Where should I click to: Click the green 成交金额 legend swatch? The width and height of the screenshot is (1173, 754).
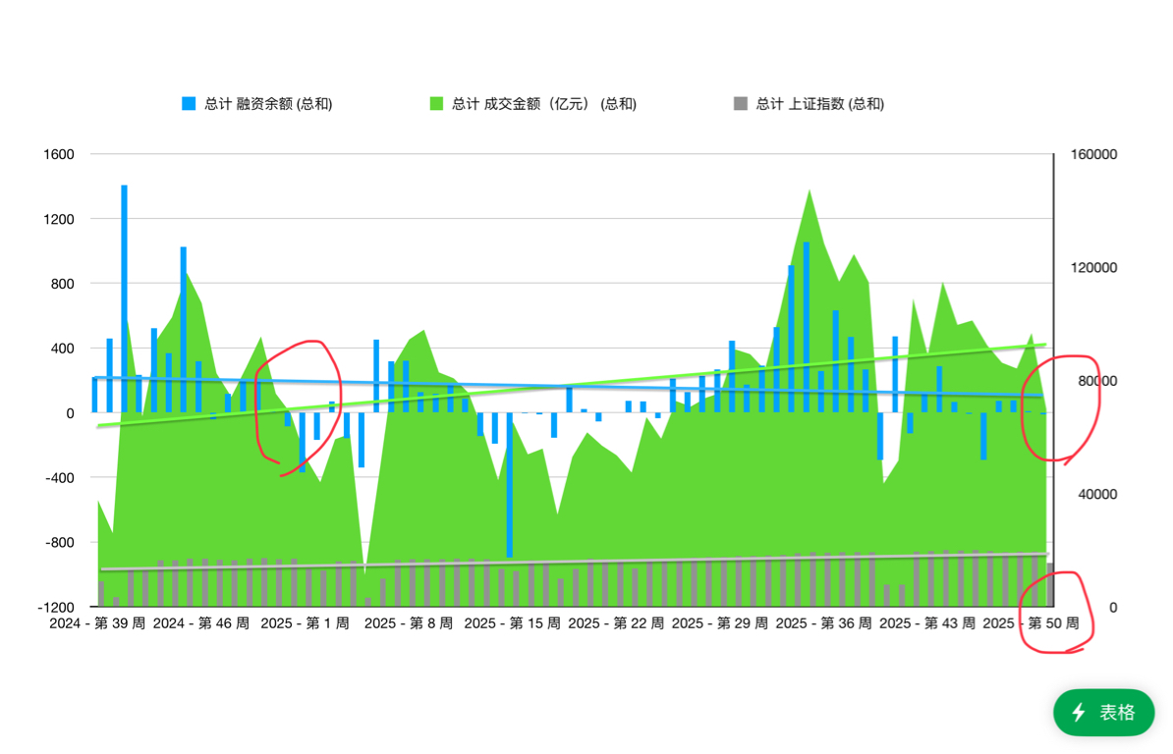tap(436, 104)
